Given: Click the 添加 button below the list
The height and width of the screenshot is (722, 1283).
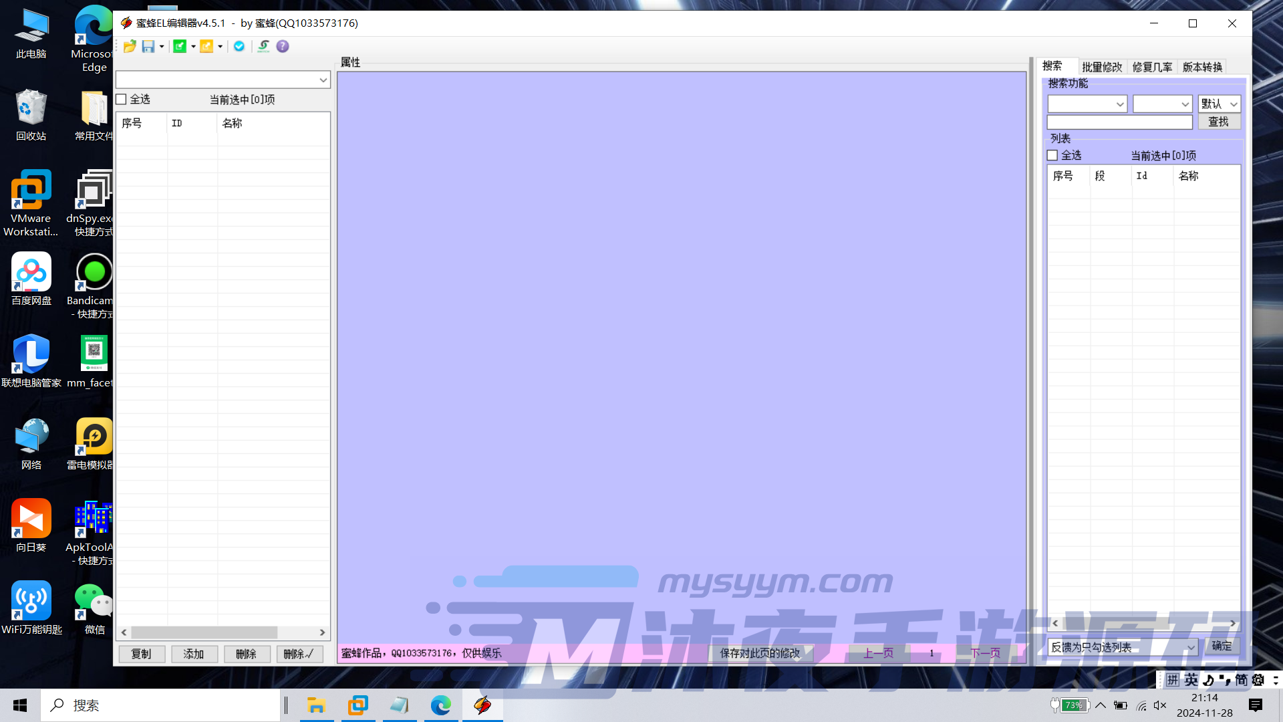Looking at the screenshot, I should click(x=194, y=654).
